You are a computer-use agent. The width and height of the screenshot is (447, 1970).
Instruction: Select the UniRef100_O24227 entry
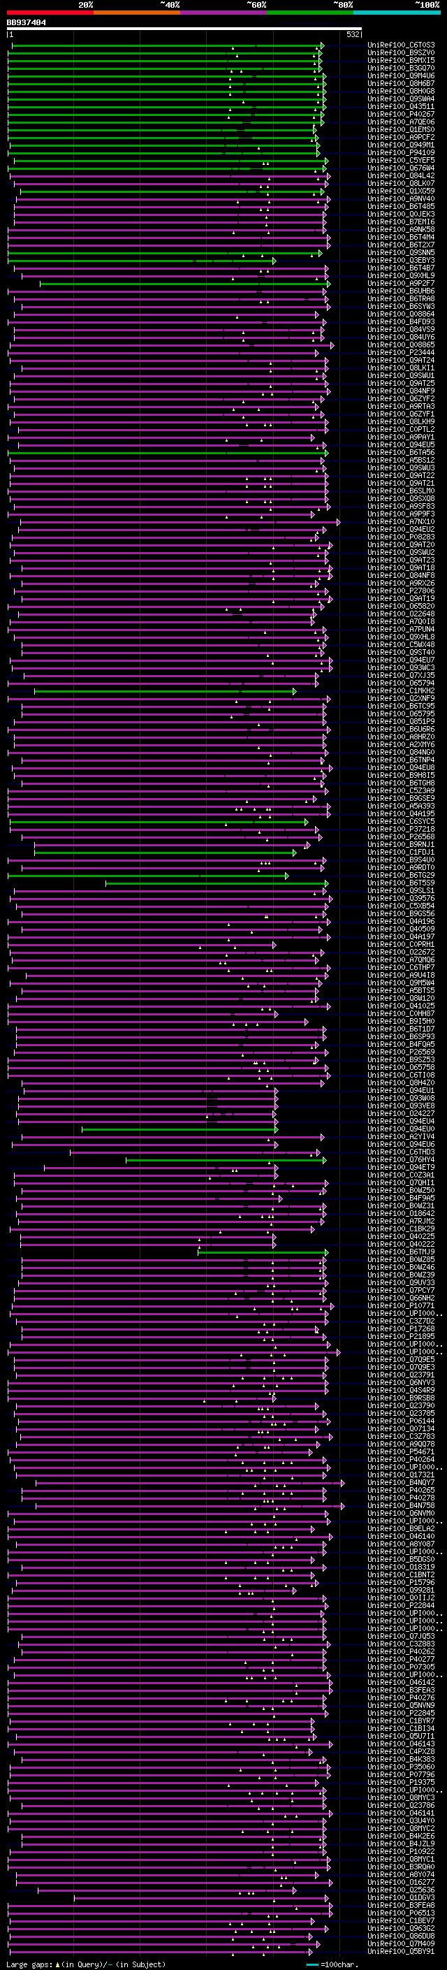(401, 1113)
